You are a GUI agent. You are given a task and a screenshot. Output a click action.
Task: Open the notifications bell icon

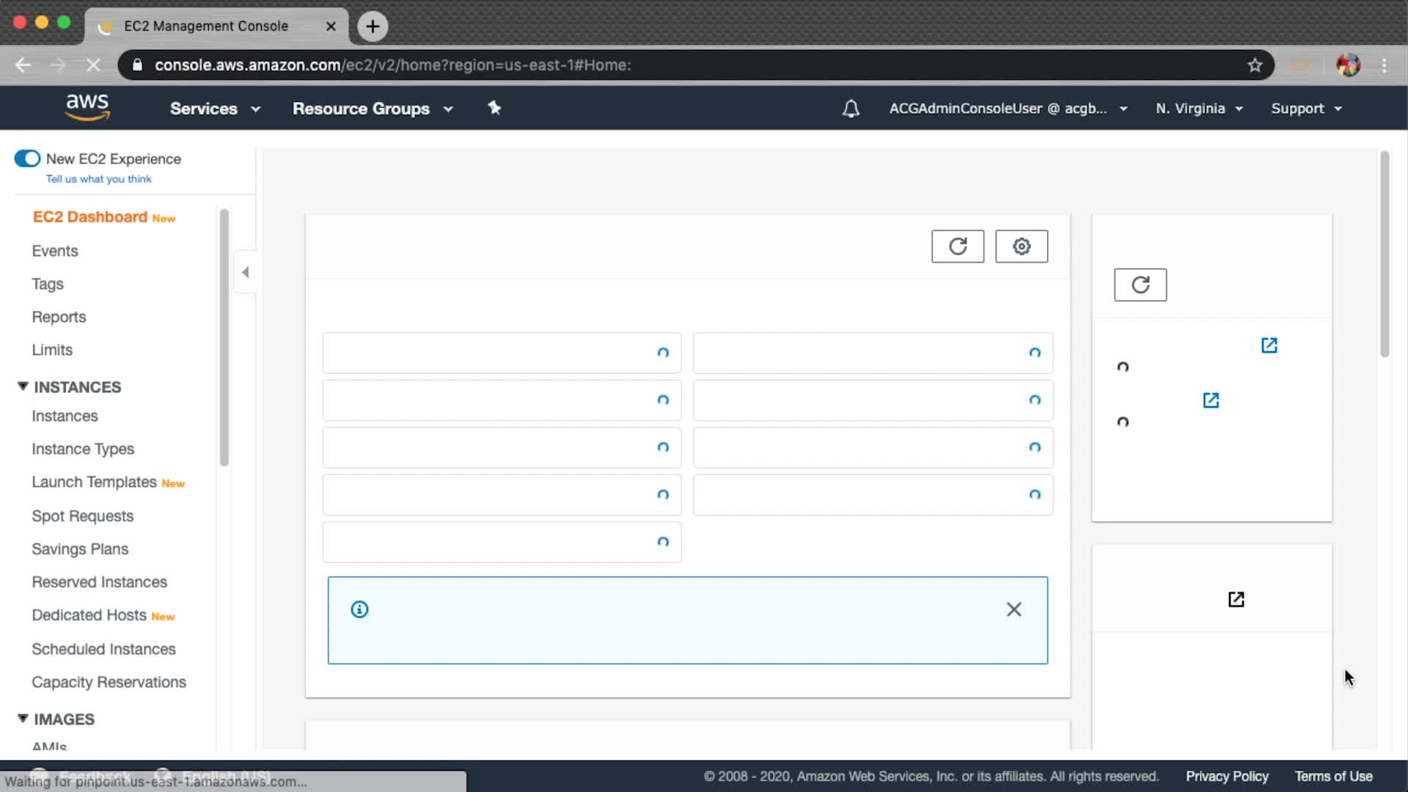[x=851, y=109]
